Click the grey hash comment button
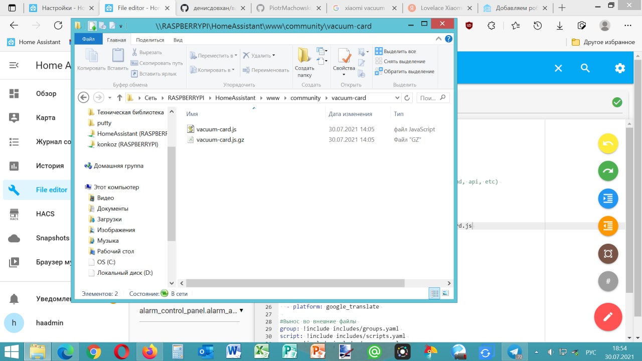Screen dimensions: 642x361 pos(608,281)
